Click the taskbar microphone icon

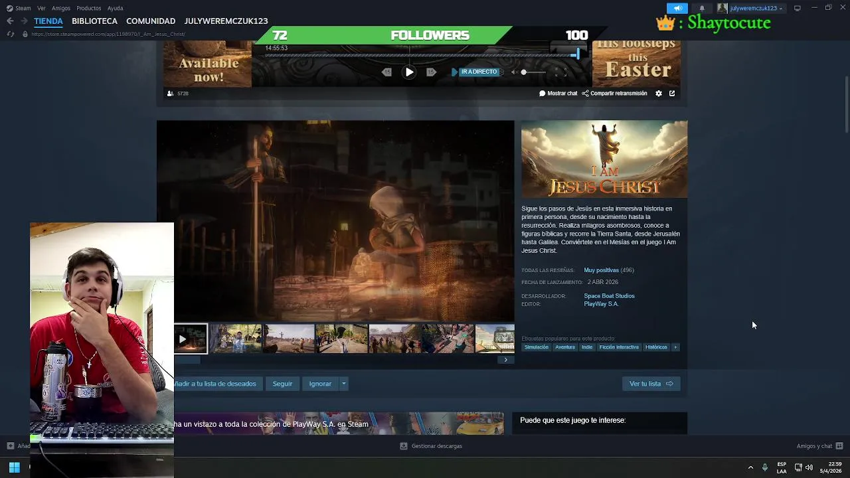pos(765,467)
